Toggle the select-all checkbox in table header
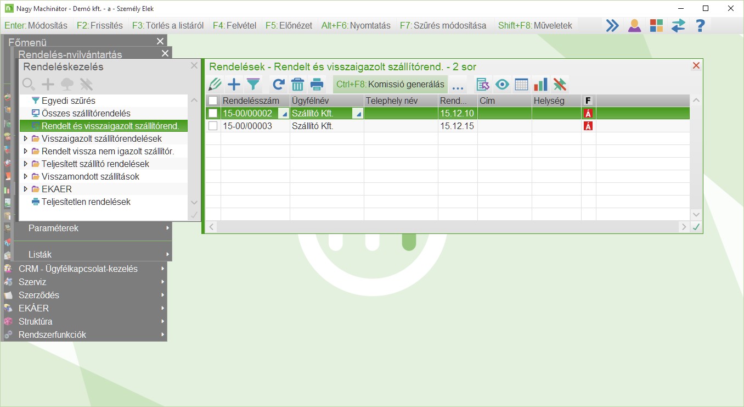Image resolution: width=744 pixels, height=407 pixels. pos(213,101)
